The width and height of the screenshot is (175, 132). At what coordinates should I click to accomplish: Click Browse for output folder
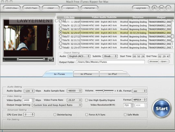click(154, 61)
